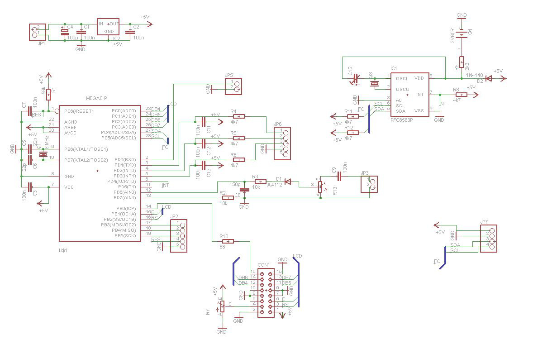This screenshot has width=533, height=354.
Task: Select the JP7 four-pin I2C header
Action: pos(489,239)
